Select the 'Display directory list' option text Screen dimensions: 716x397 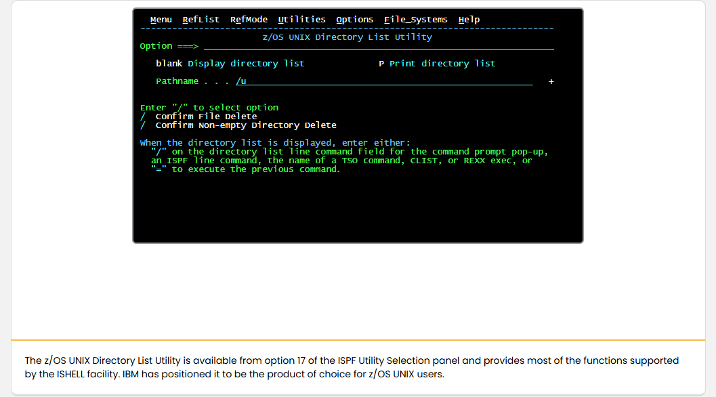[x=246, y=64]
